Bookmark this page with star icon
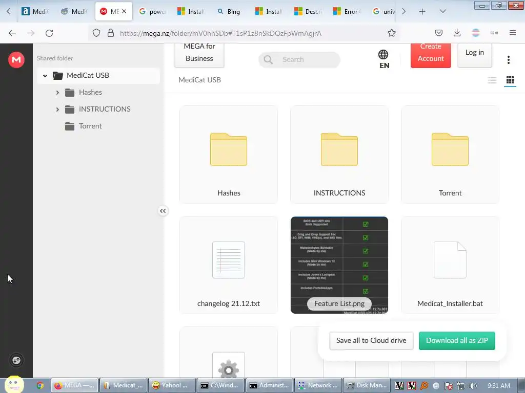The image size is (525, 393). pyautogui.click(x=391, y=33)
